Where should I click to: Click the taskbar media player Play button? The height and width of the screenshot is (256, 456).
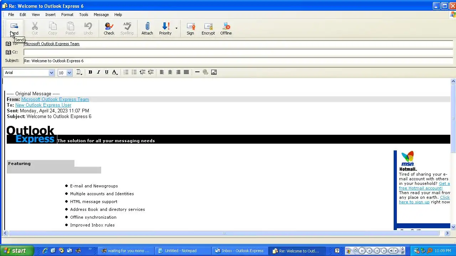click(362, 251)
